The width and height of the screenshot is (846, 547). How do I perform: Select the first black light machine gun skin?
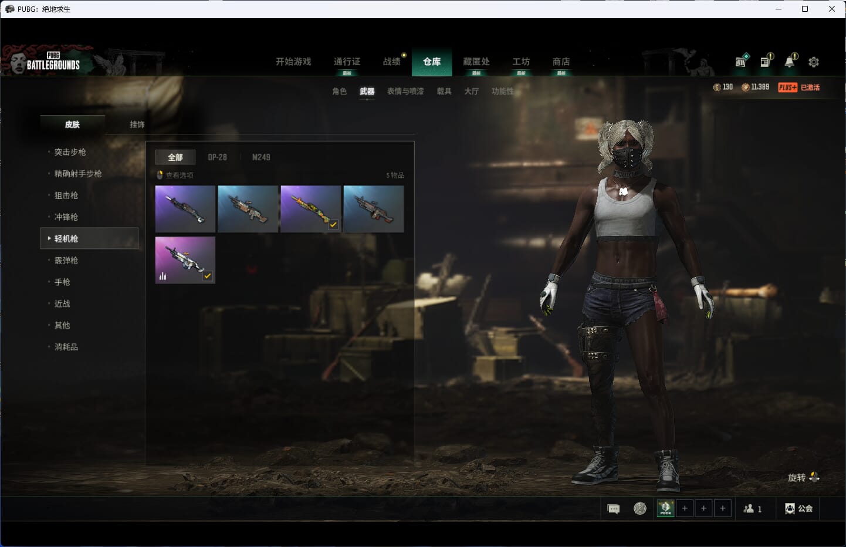(x=185, y=209)
